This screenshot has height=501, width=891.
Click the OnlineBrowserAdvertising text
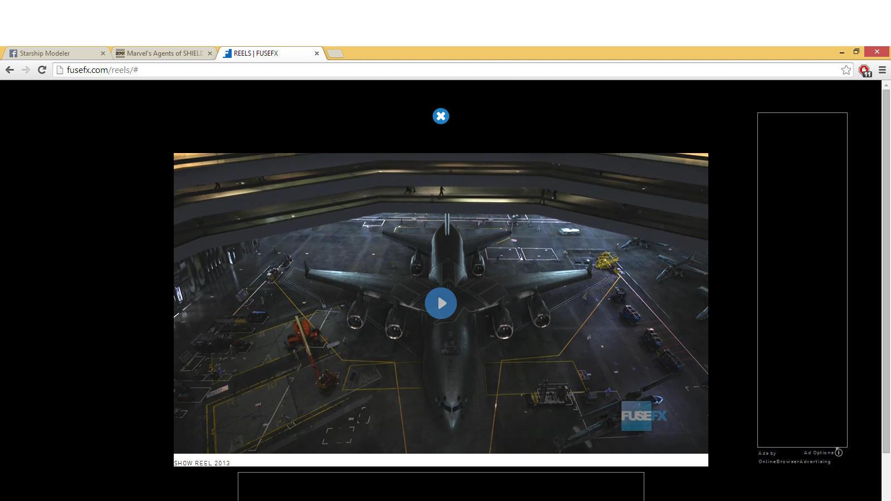click(794, 461)
